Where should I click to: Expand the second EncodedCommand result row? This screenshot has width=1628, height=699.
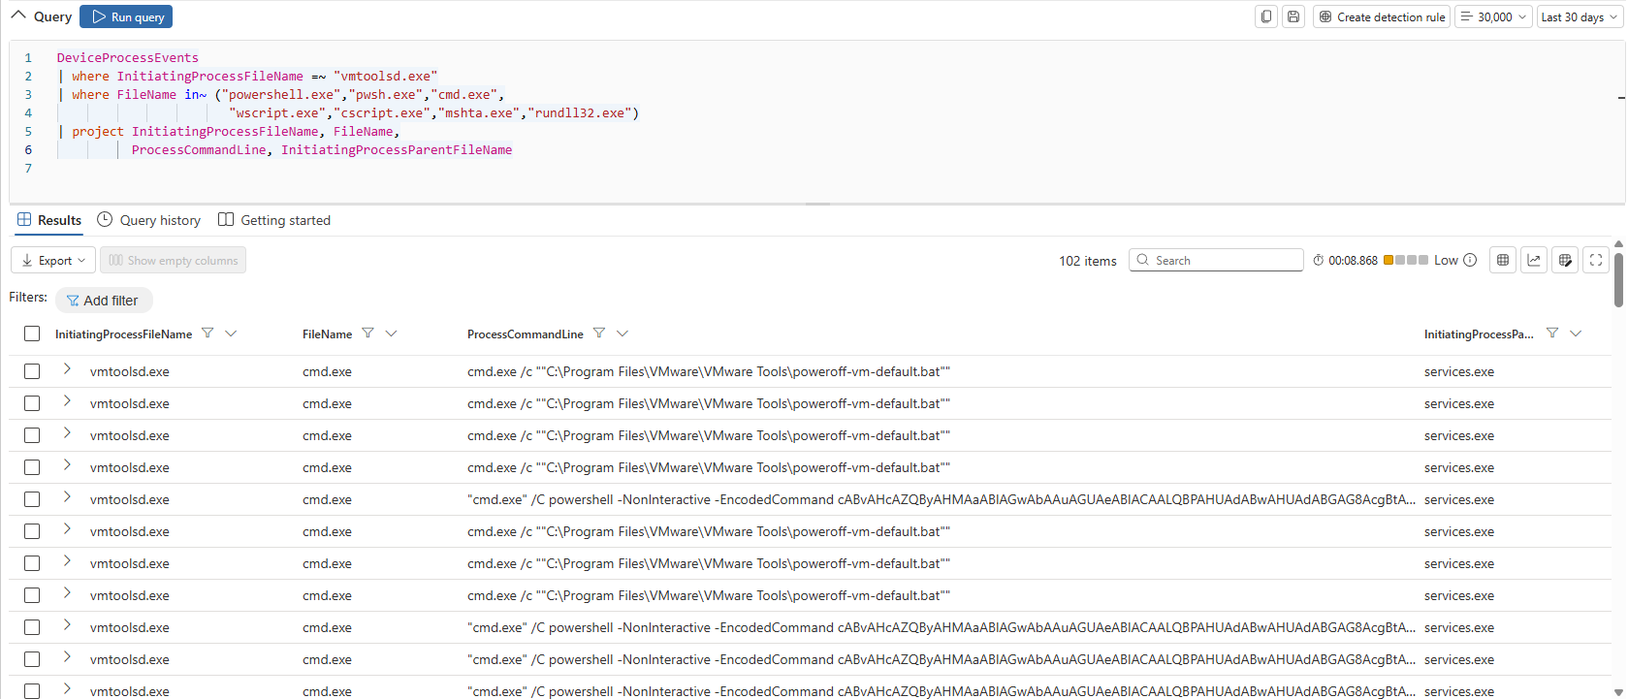point(67,624)
